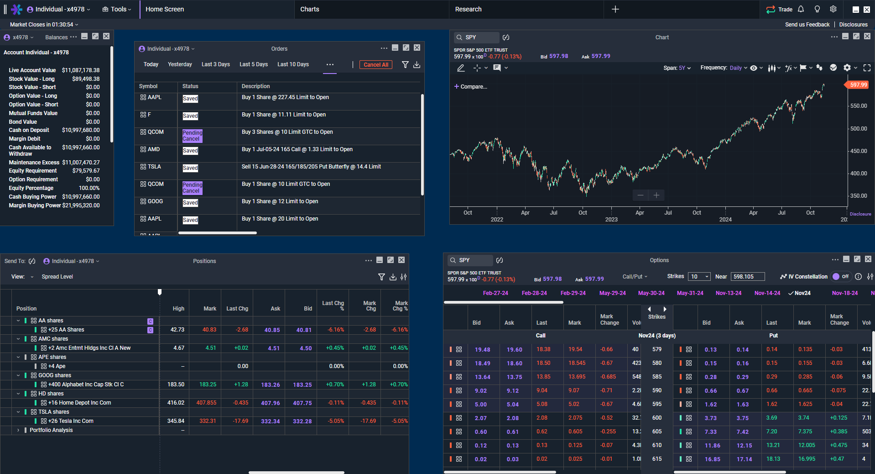The image size is (875, 474).
Task: Collapse the AMC shares group
Action: (x=18, y=339)
